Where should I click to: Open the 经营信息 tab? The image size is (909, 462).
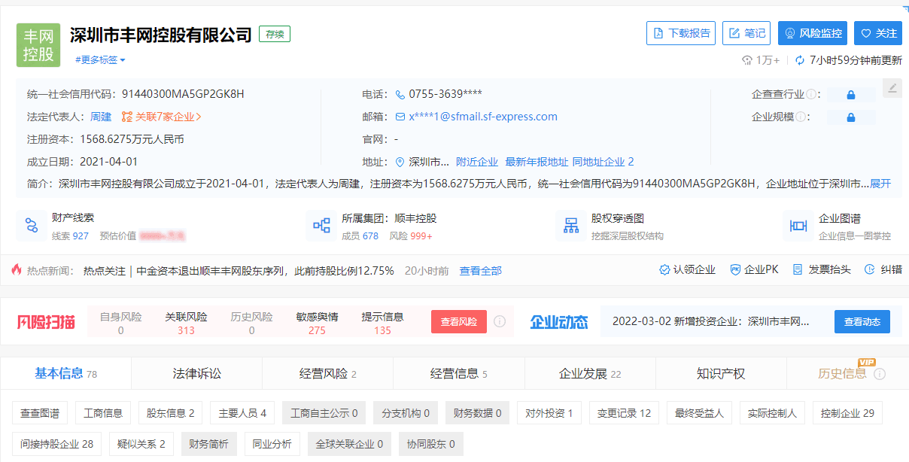pyautogui.click(x=459, y=374)
